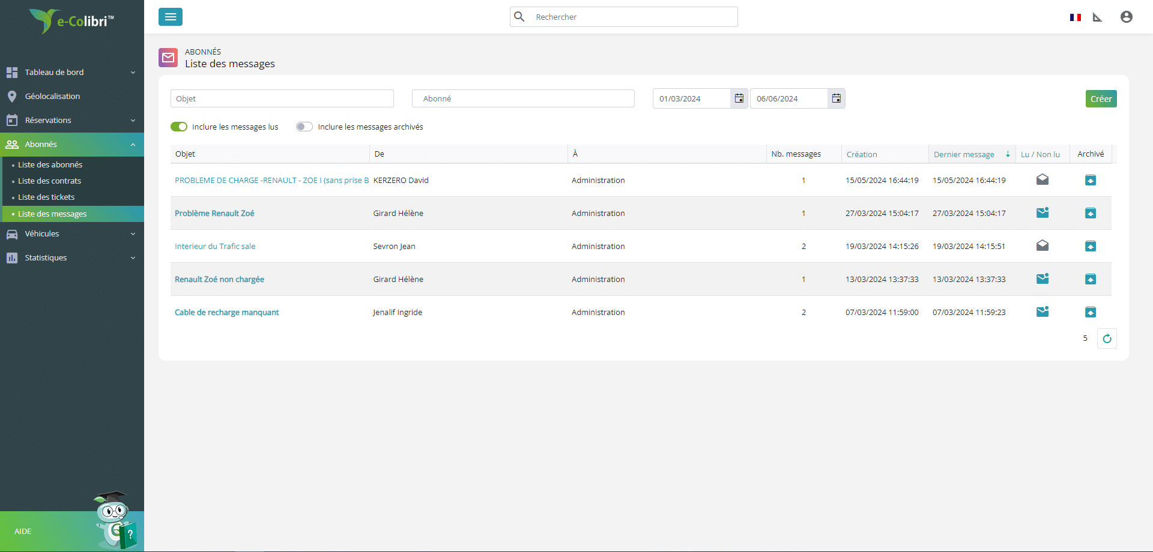Click the Nb. messages column header
Screen dimensions: 1153x552
[796, 154]
